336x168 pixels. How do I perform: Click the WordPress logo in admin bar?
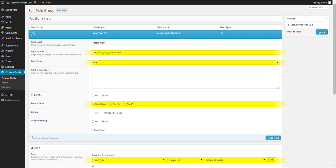pos(3,3)
